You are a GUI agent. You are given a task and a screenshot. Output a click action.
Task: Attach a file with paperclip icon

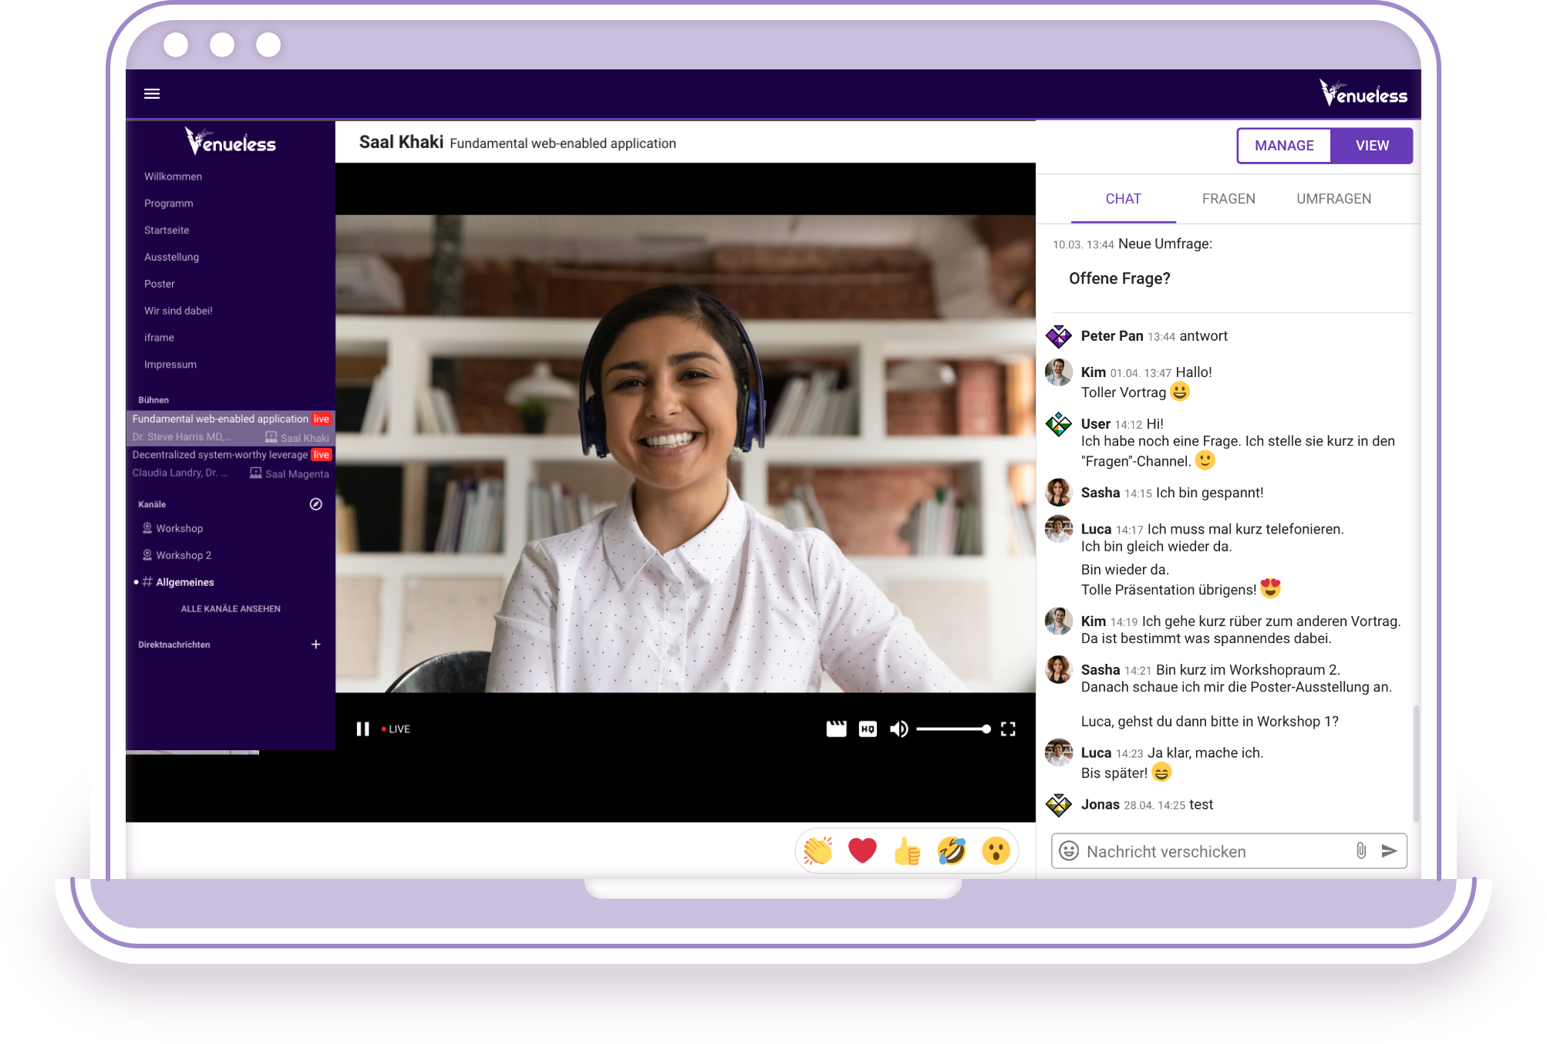click(x=1361, y=850)
